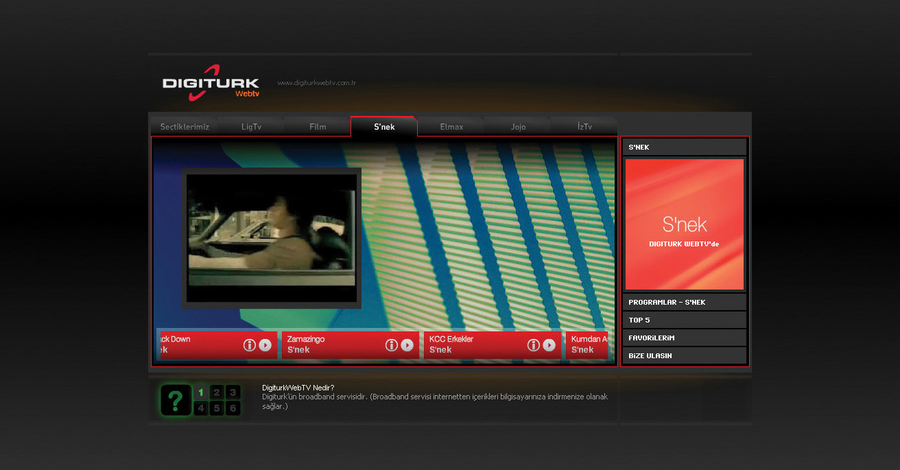Play the Back Down video

click(265, 345)
